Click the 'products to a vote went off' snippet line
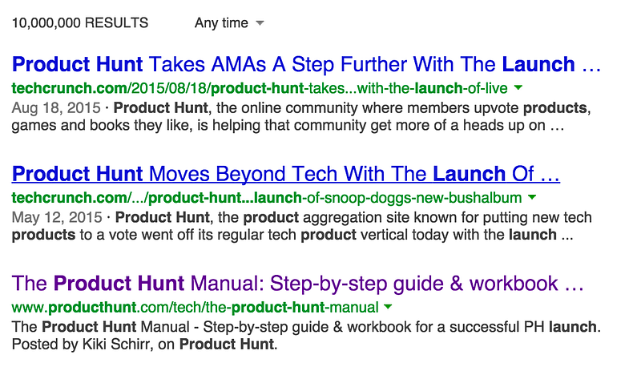 292,235
